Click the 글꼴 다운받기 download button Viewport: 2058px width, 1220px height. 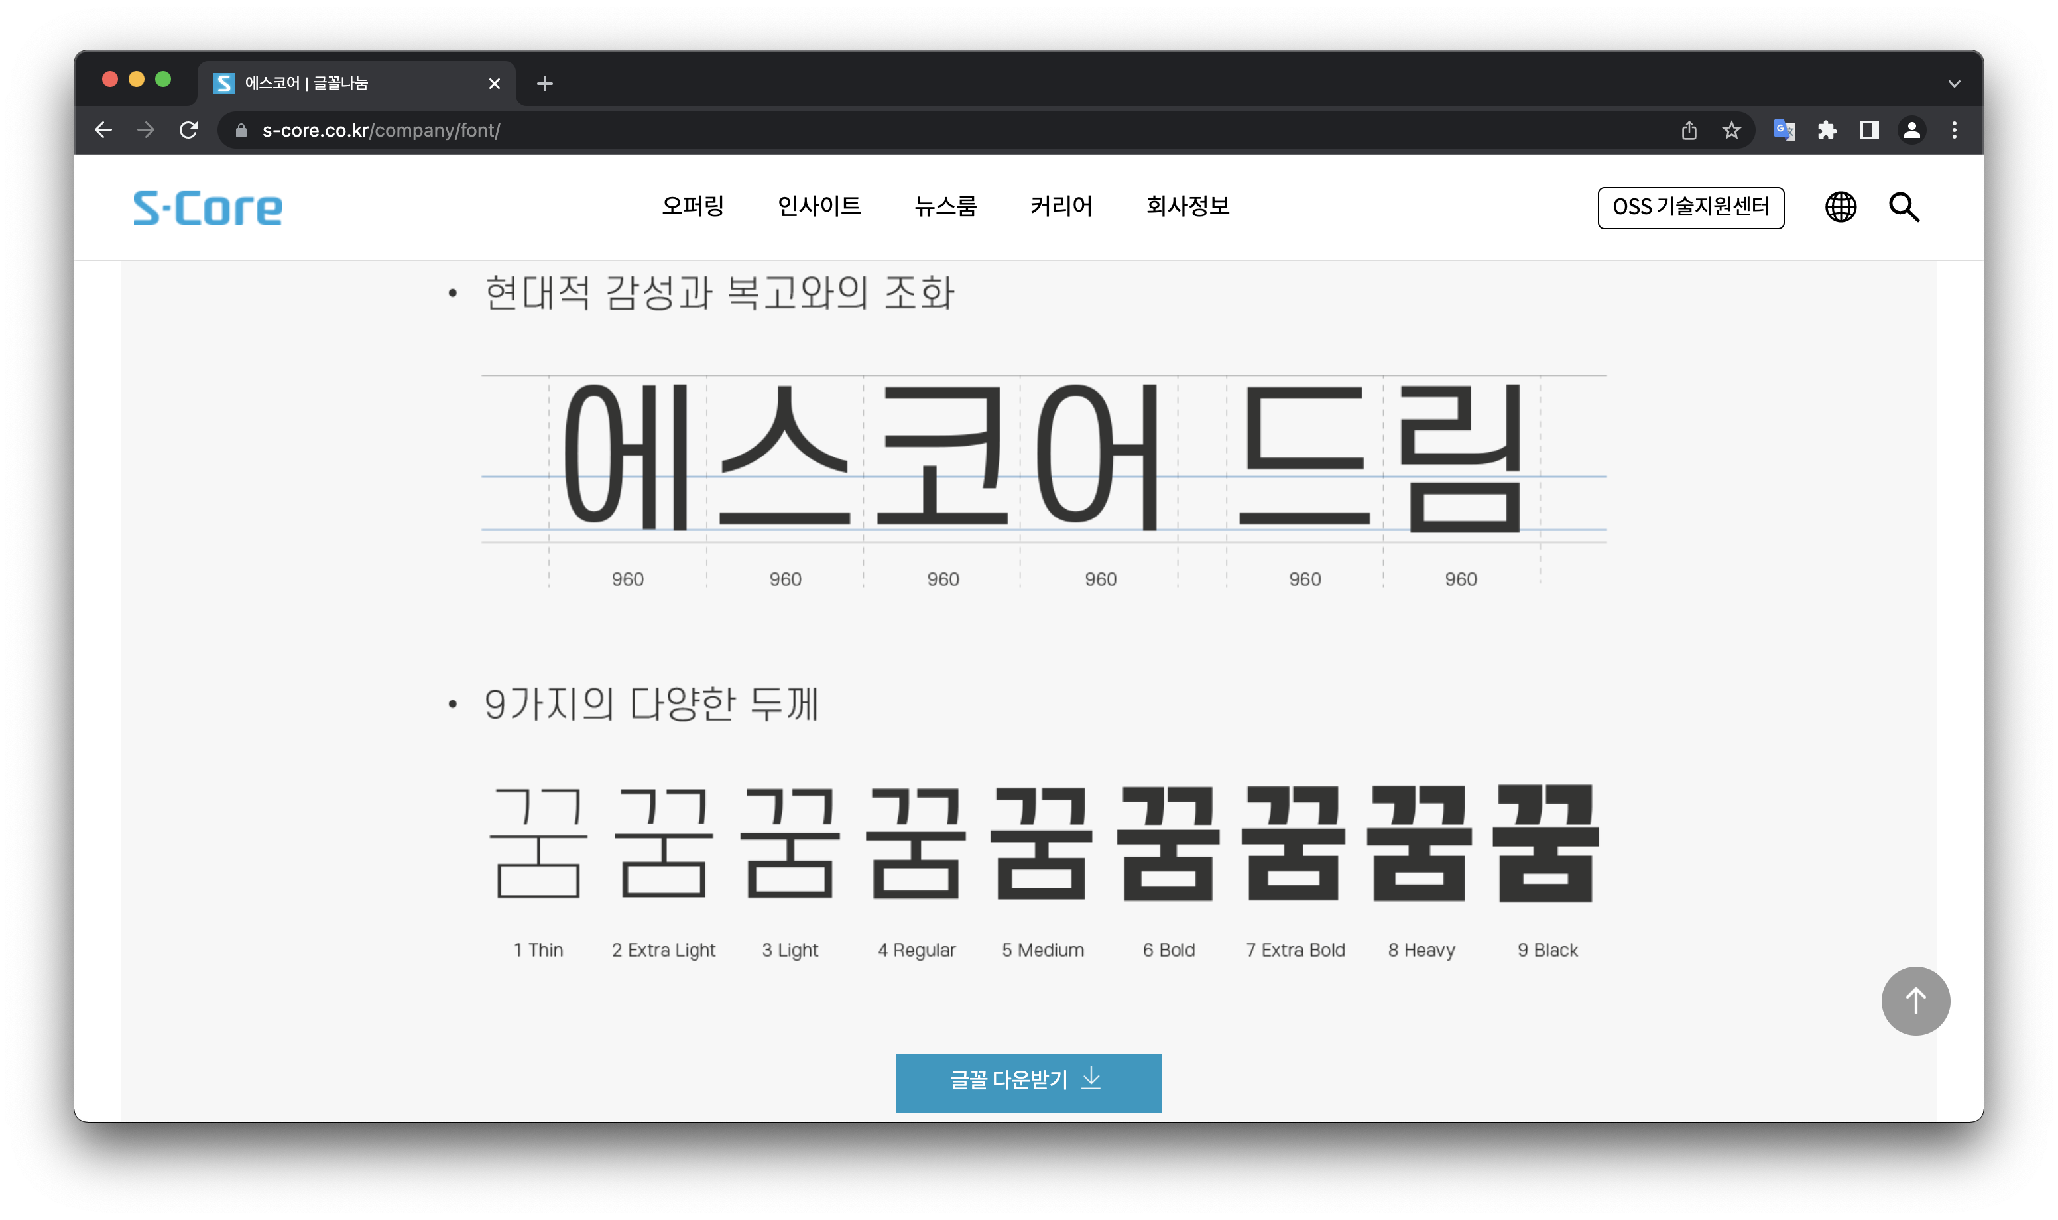[x=1028, y=1082]
